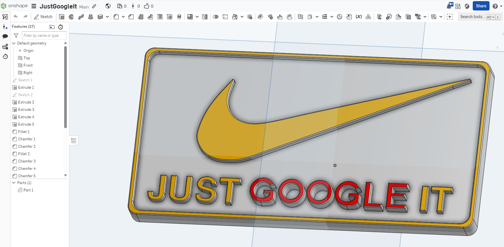Select the Thicken tool
Screen dimensions: 504x247
(x=100, y=17)
